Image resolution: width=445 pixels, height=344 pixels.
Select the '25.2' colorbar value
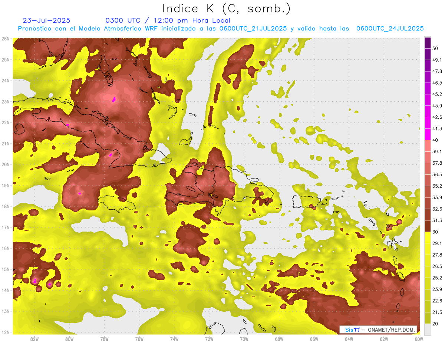pyautogui.click(x=437, y=278)
